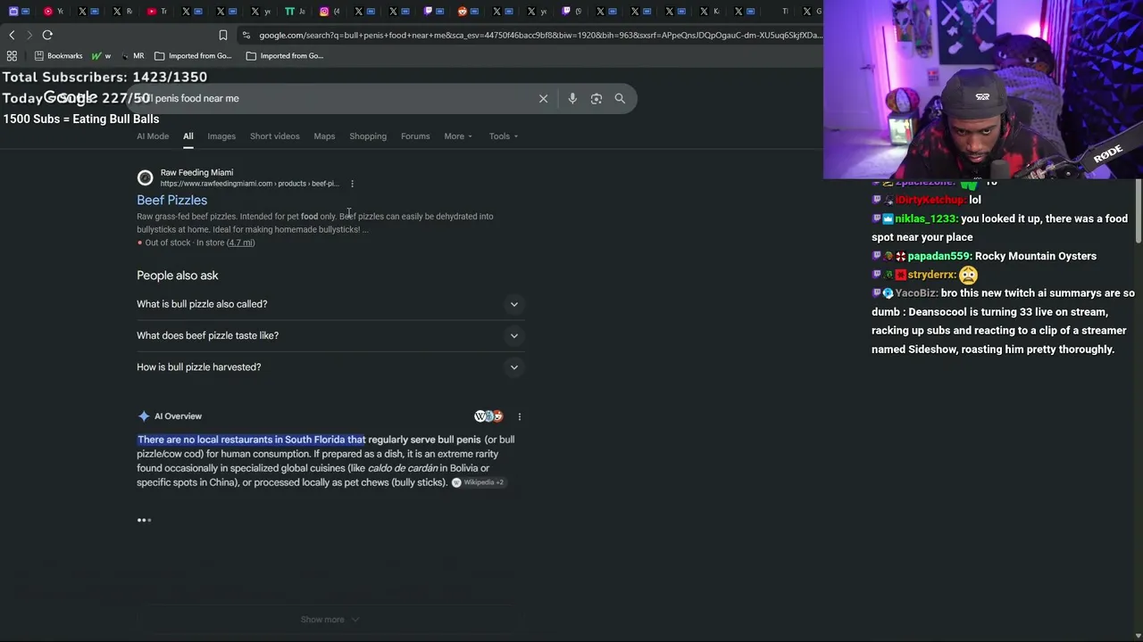Click the 4.7 mi distance link
The image size is (1143, 642).
point(241,243)
